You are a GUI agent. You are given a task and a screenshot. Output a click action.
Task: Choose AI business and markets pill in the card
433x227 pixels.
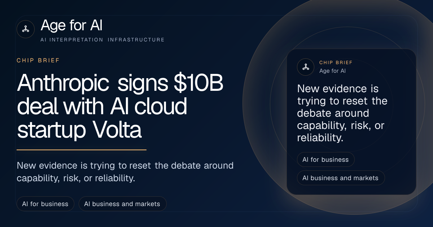click(341, 178)
